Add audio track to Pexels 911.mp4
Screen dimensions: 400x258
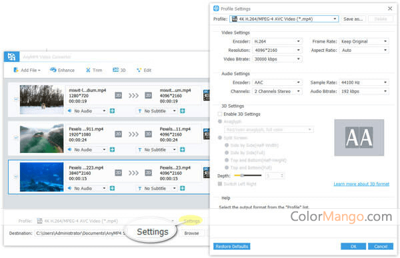click(112, 150)
